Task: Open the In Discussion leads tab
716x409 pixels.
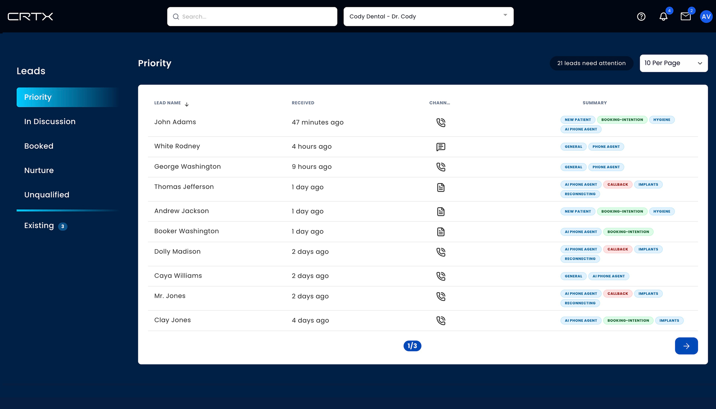Action: [x=50, y=122]
